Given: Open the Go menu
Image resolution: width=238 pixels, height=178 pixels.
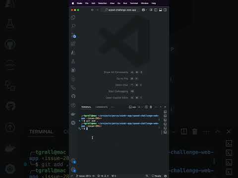Looking at the screenshot, I should (119, 3).
